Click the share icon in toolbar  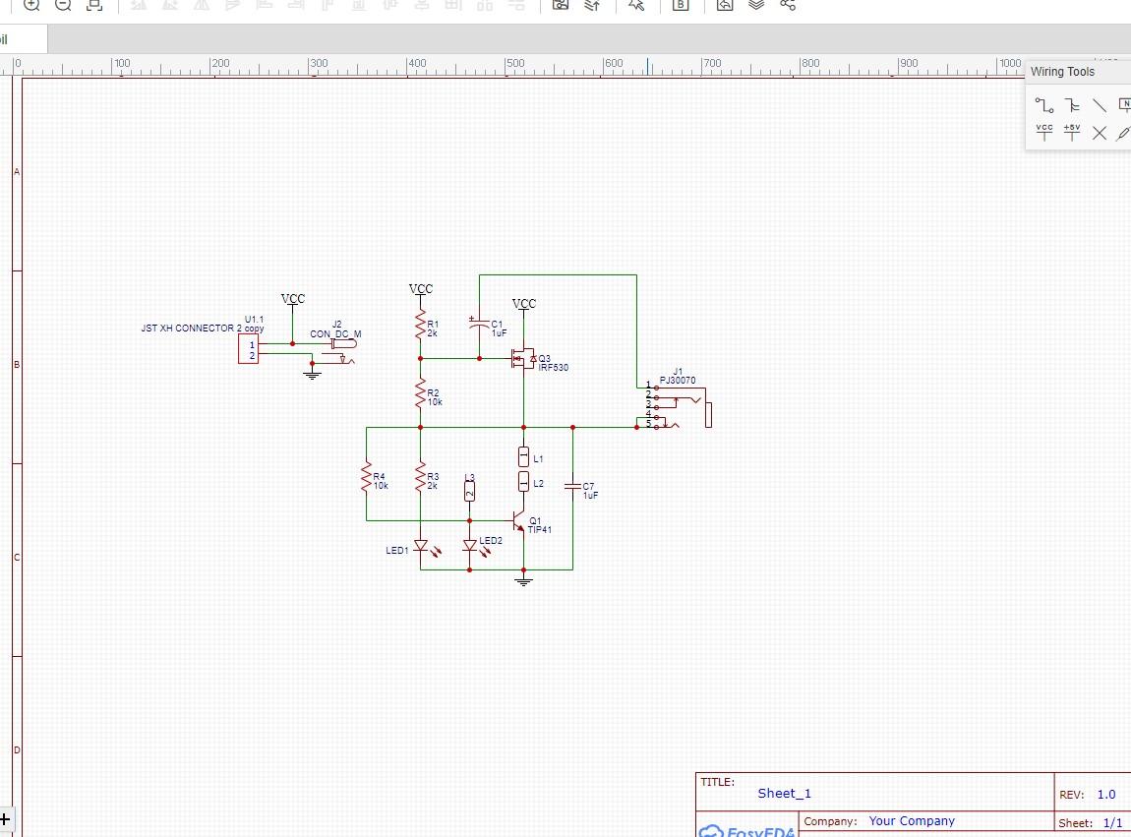tap(788, 5)
